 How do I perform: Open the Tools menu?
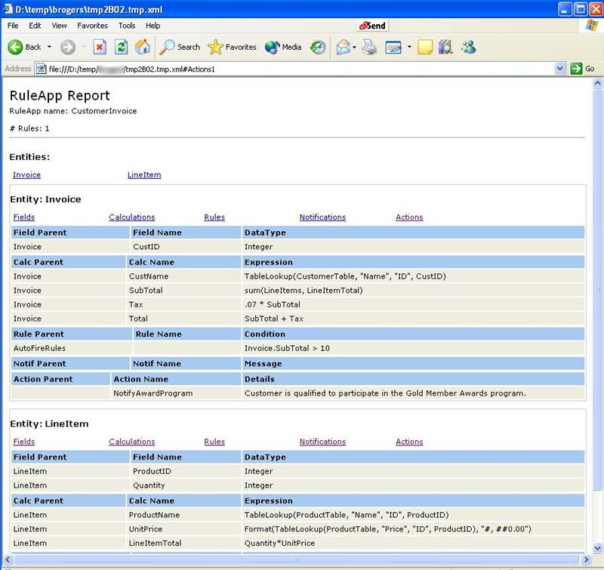127,26
